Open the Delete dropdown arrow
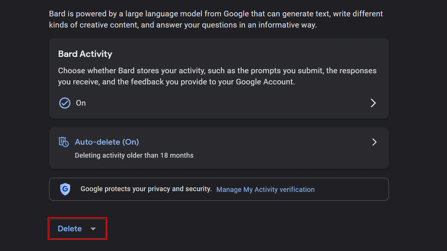This screenshot has width=447, height=251. coord(93,229)
